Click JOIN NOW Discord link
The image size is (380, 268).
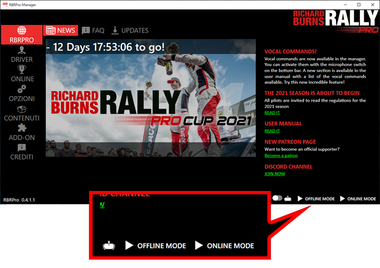pos(274,174)
